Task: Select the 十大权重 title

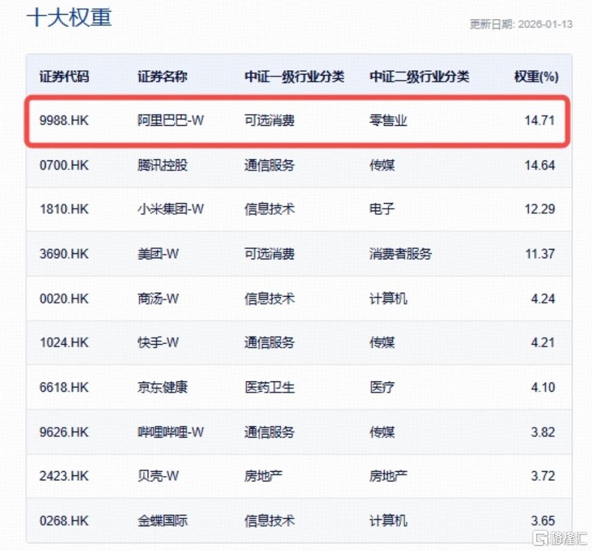Action: point(69,17)
